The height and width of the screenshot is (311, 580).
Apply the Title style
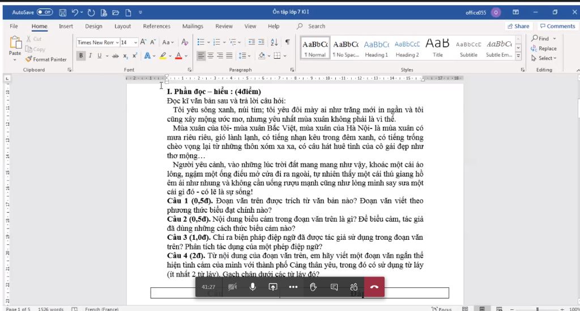(438, 48)
